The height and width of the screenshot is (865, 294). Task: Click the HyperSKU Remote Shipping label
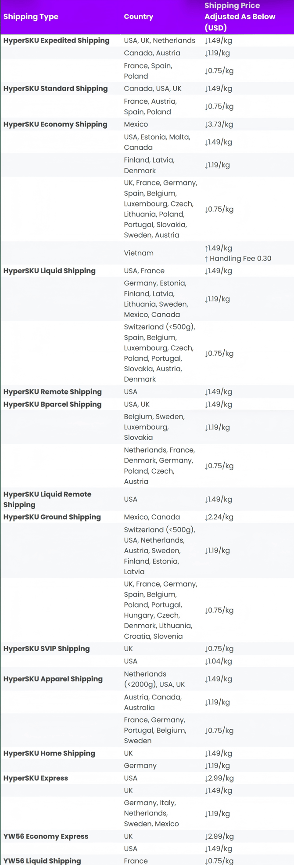(x=52, y=392)
